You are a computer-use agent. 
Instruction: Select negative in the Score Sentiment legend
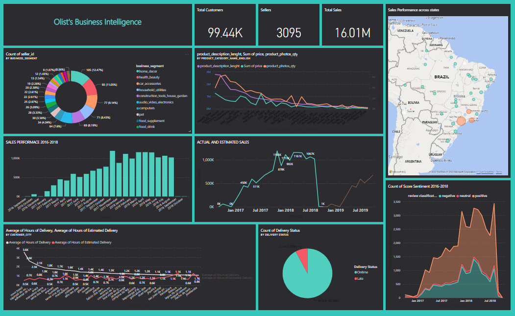pyautogui.click(x=447, y=196)
